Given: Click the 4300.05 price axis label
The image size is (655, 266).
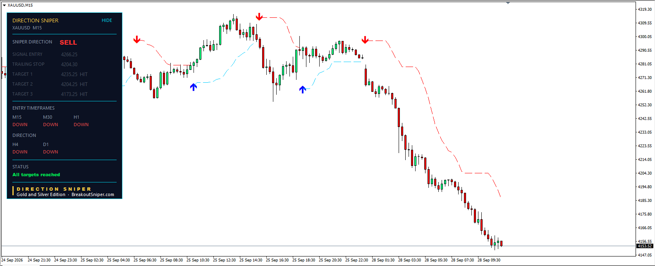Looking at the screenshot, I should [x=645, y=36].
